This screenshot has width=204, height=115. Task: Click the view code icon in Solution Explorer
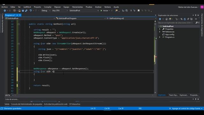click(x=196, y=19)
